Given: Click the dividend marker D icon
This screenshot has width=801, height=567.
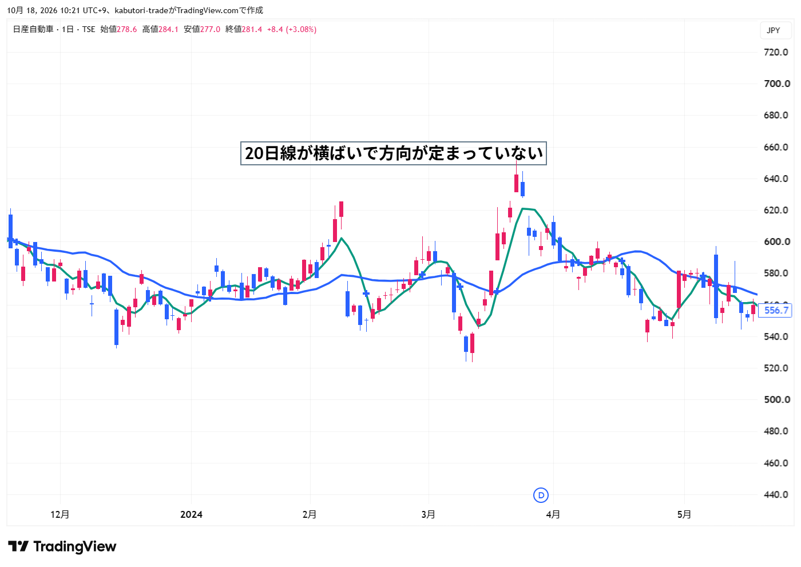Looking at the screenshot, I should click(x=541, y=495).
